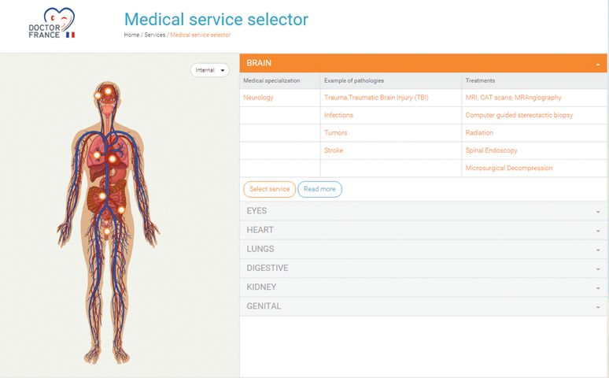Open the Internal view dropdown

pyautogui.click(x=209, y=70)
